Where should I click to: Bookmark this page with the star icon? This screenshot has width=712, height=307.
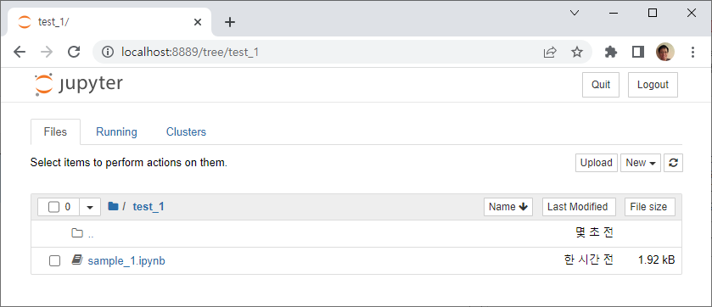[577, 52]
